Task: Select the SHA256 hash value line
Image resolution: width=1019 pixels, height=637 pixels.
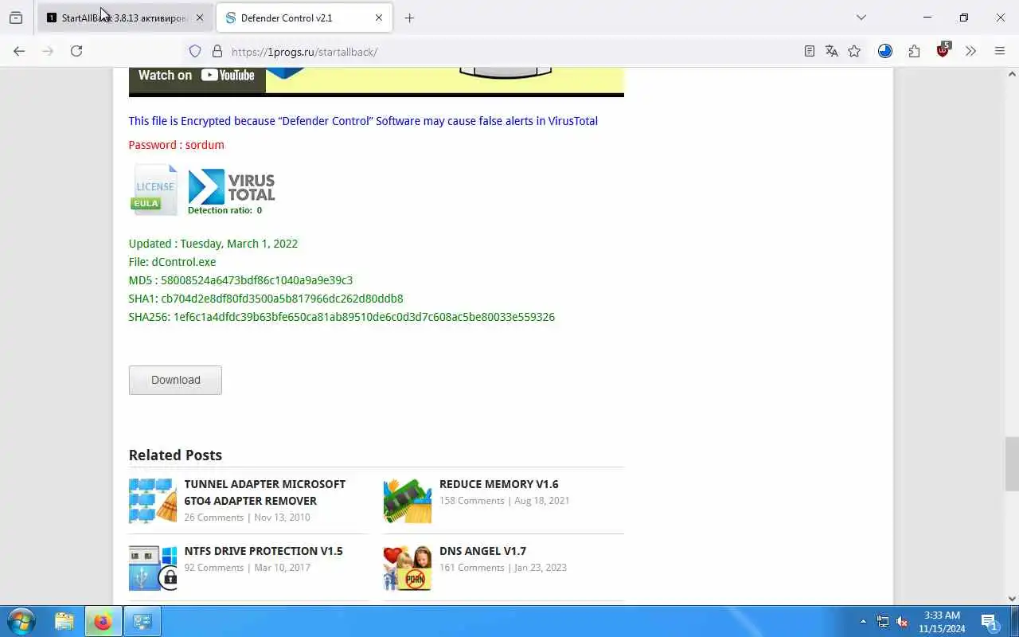Action: point(342,317)
